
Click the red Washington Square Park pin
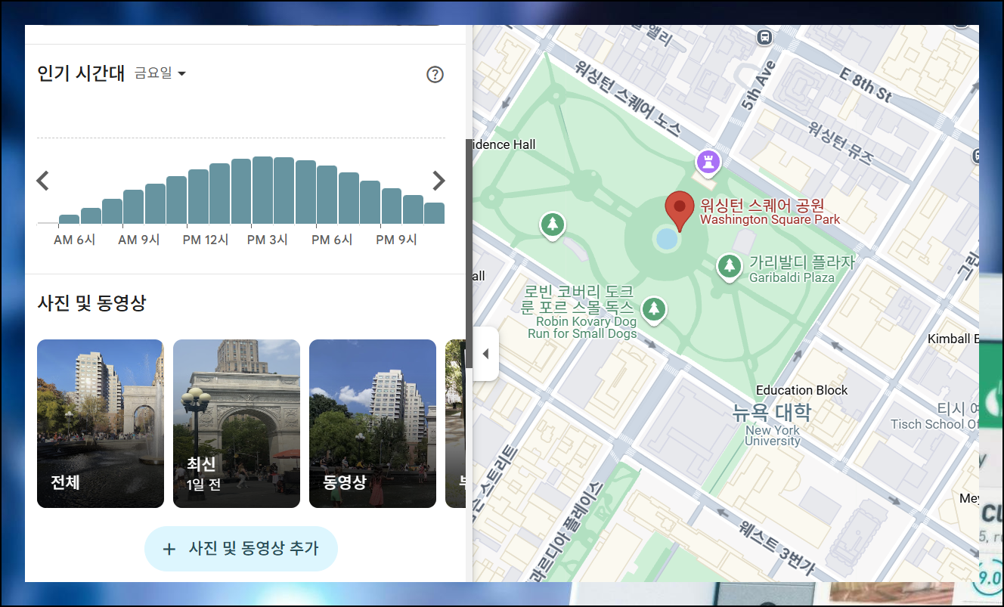pyautogui.click(x=679, y=211)
